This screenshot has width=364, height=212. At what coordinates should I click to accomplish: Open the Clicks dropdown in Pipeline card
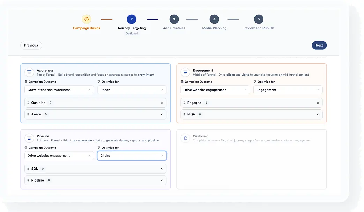pyautogui.click(x=132, y=156)
